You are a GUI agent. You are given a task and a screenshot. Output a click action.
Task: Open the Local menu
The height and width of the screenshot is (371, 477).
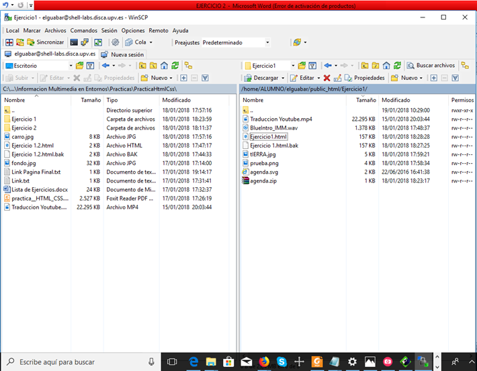click(13, 31)
